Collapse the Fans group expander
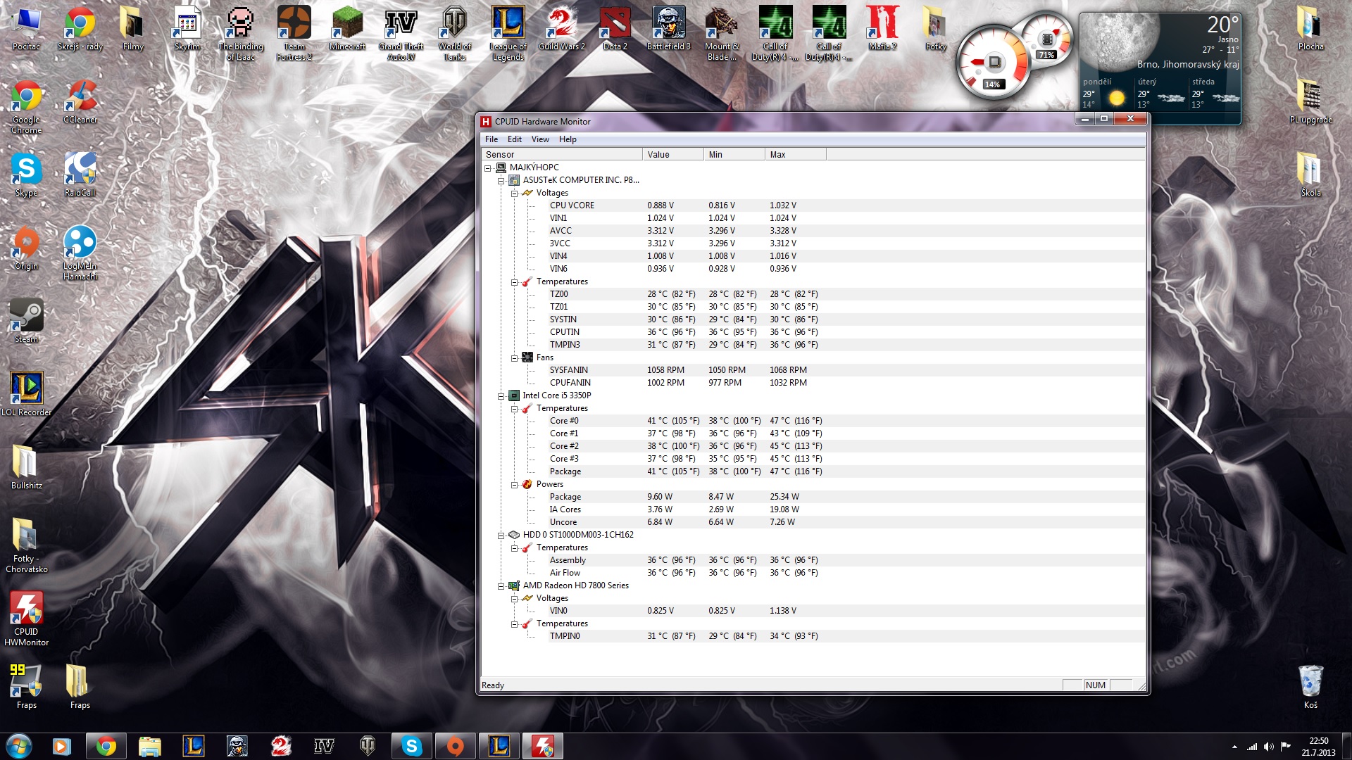Screen dimensions: 1352x760 pyautogui.click(x=515, y=358)
